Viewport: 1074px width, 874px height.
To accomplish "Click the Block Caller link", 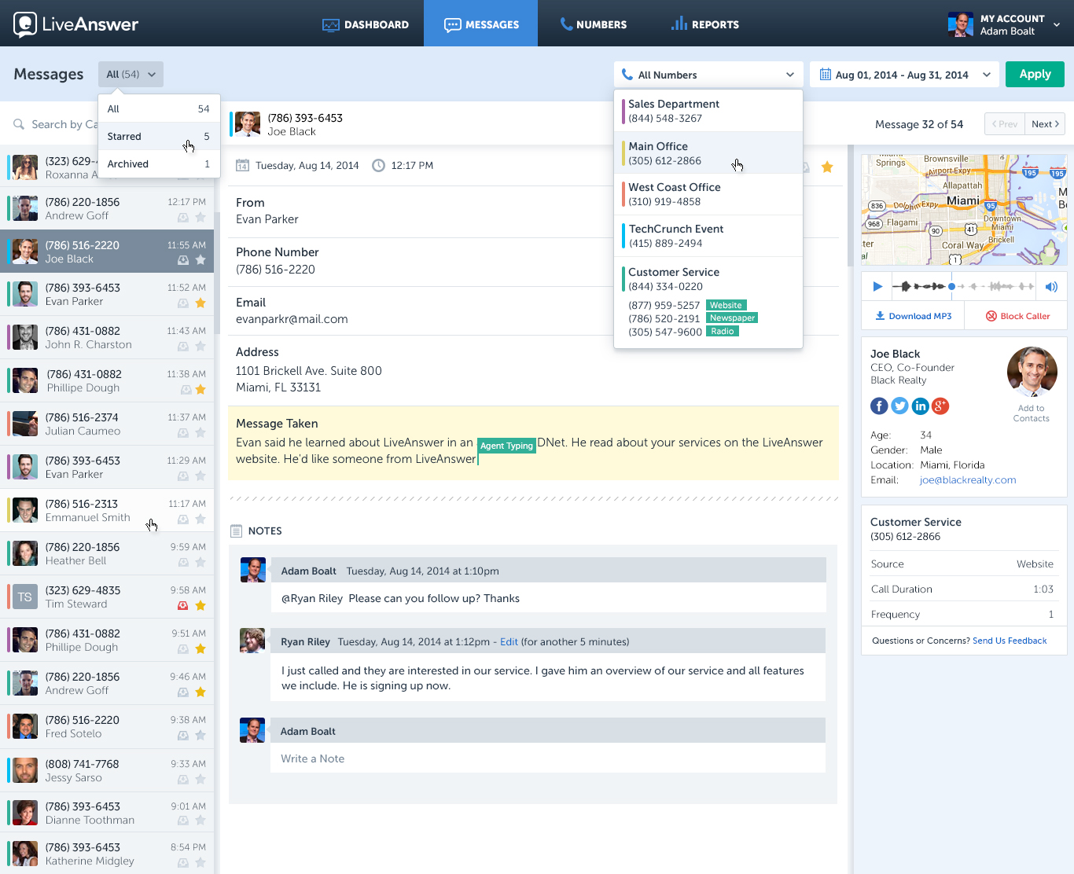I will click(x=1018, y=316).
